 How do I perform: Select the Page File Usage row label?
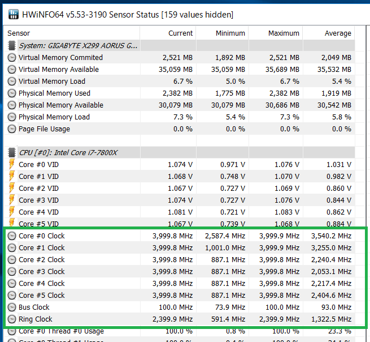pyautogui.click(x=45, y=129)
